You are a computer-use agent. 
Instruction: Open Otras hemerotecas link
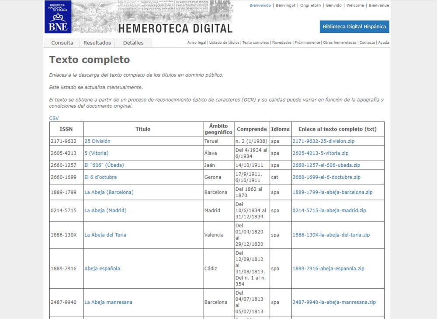coord(340,43)
